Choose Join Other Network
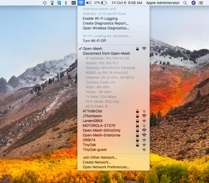 [113, 157]
